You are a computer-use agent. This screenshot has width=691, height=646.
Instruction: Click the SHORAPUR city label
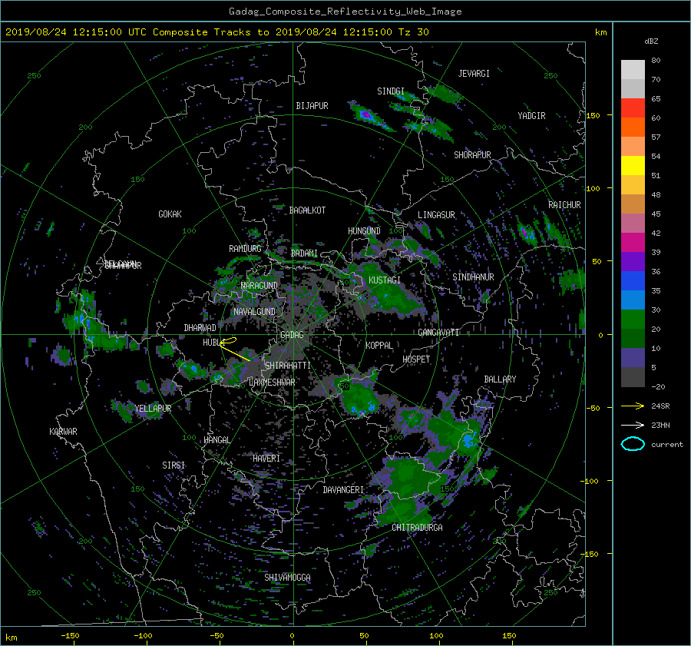click(x=472, y=155)
